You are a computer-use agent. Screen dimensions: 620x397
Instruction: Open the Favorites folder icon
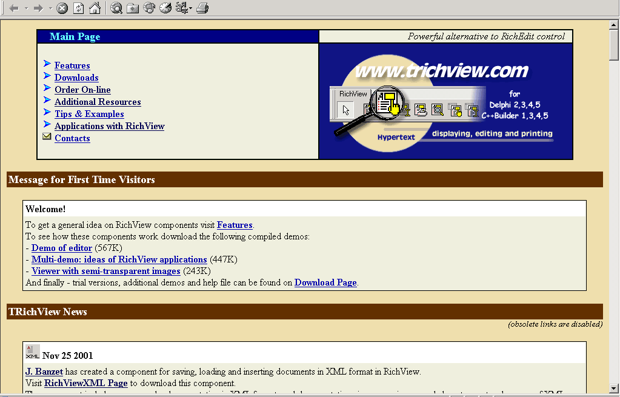(133, 8)
